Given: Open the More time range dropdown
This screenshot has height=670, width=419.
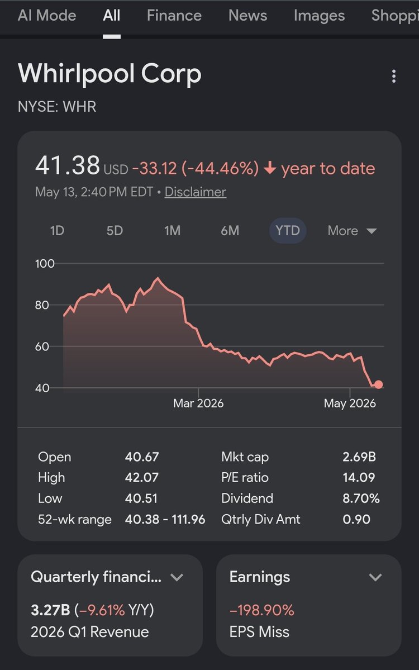Looking at the screenshot, I should 352,231.
